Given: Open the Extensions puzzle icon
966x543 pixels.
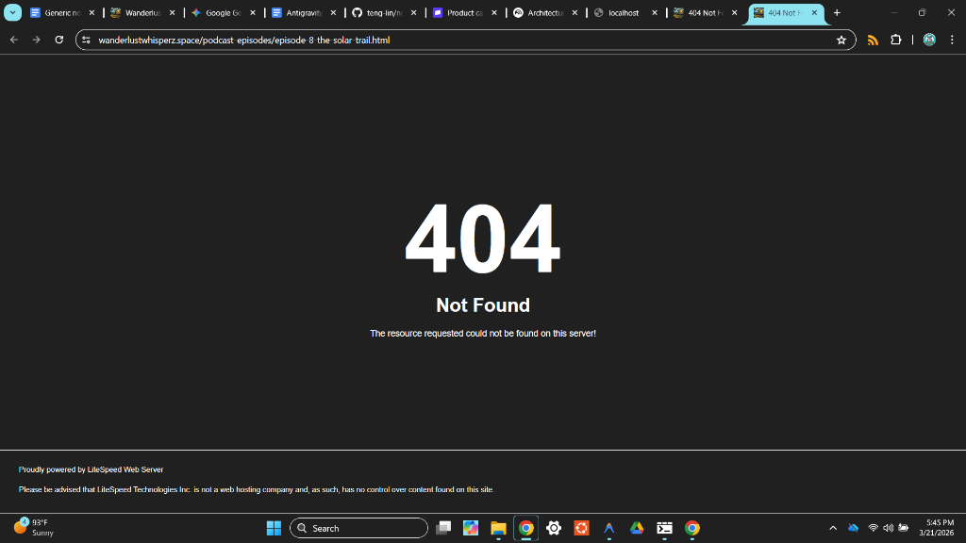Looking at the screenshot, I should click(895, 40).
